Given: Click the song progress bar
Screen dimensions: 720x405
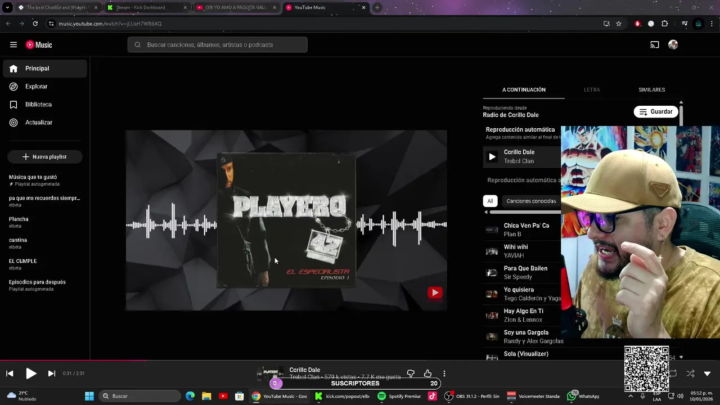Looking at the screenshot, I should point(360,361).
